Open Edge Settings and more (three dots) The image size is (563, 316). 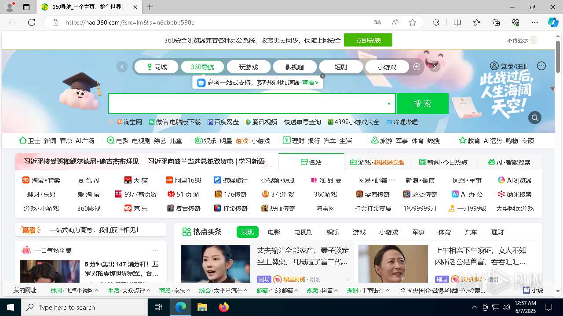535,22
